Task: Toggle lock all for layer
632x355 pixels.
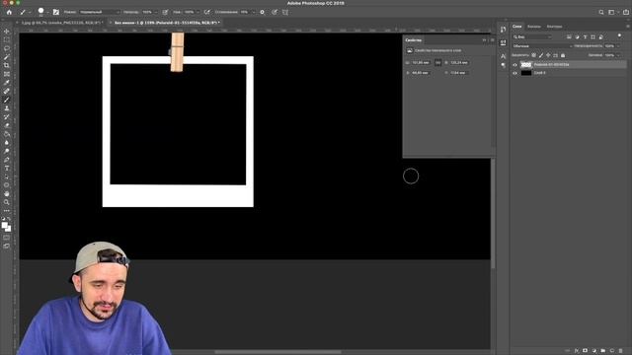Action: tap(563, 55)
